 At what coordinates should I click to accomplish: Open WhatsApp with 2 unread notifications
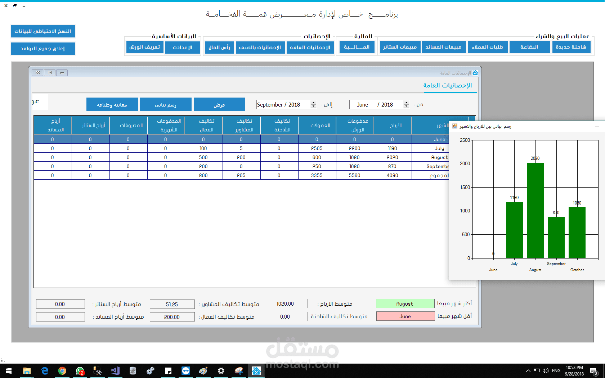(80, 371)
